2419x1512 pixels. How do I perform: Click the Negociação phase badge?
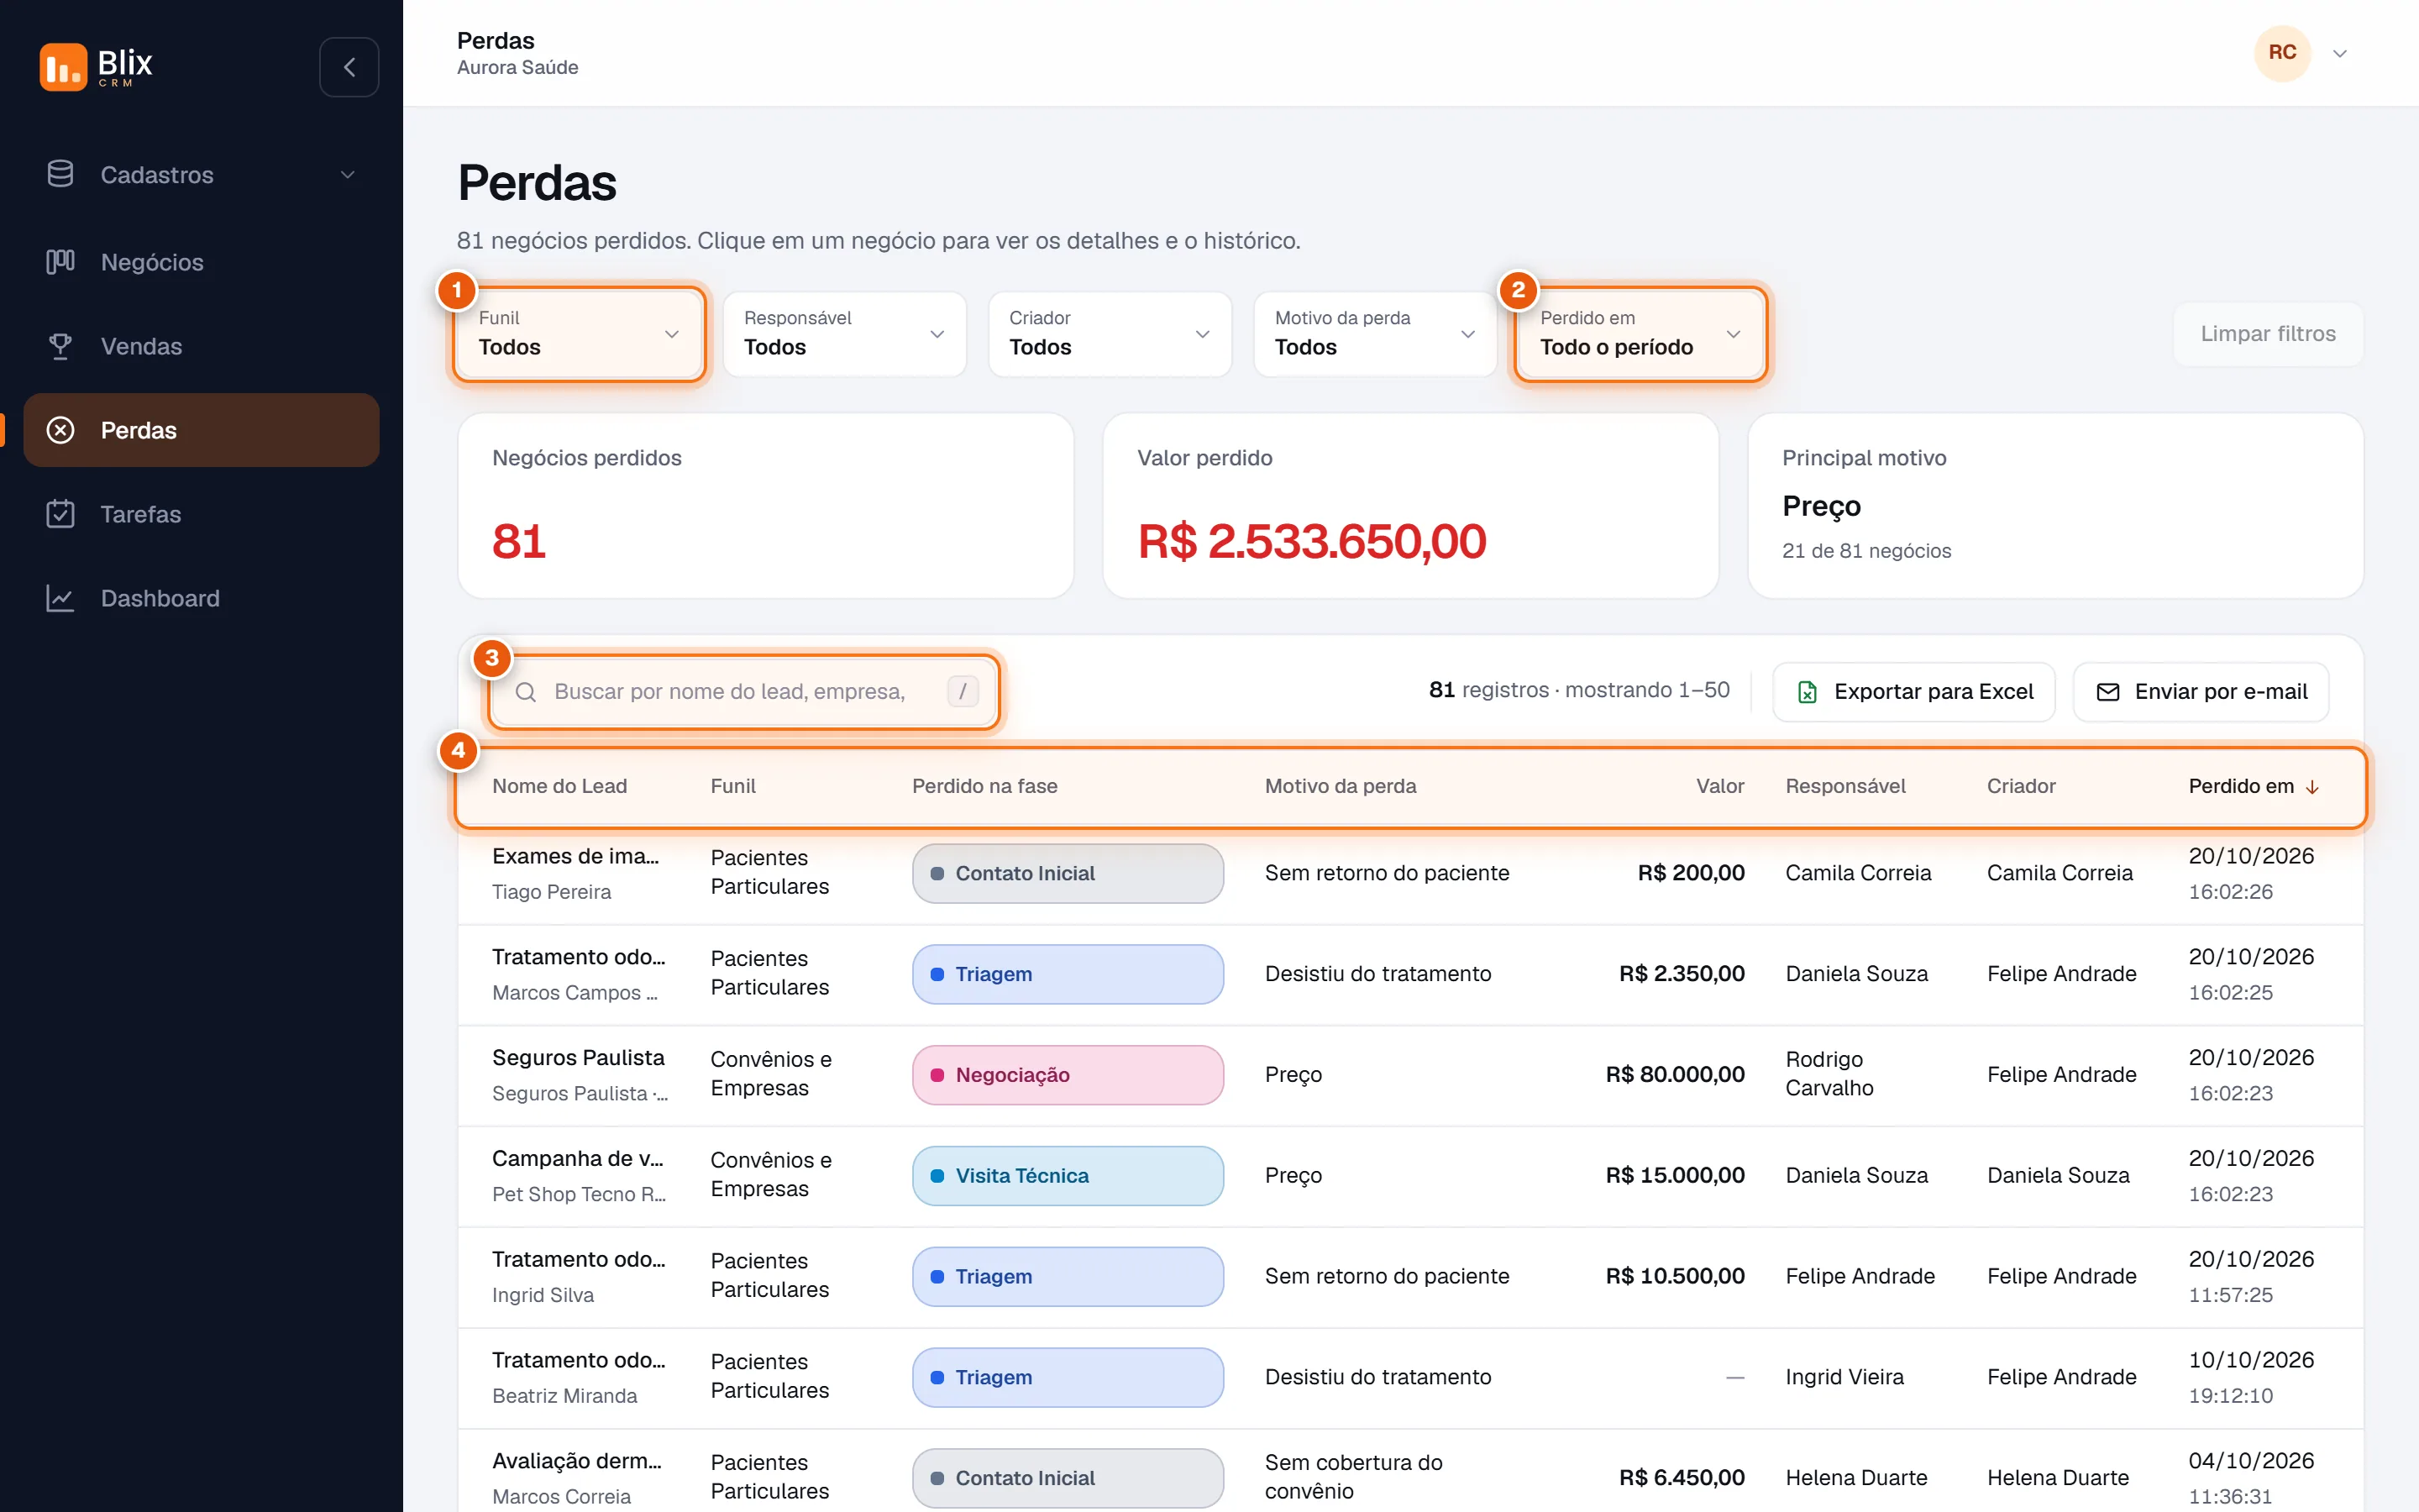(1068, 1075)
